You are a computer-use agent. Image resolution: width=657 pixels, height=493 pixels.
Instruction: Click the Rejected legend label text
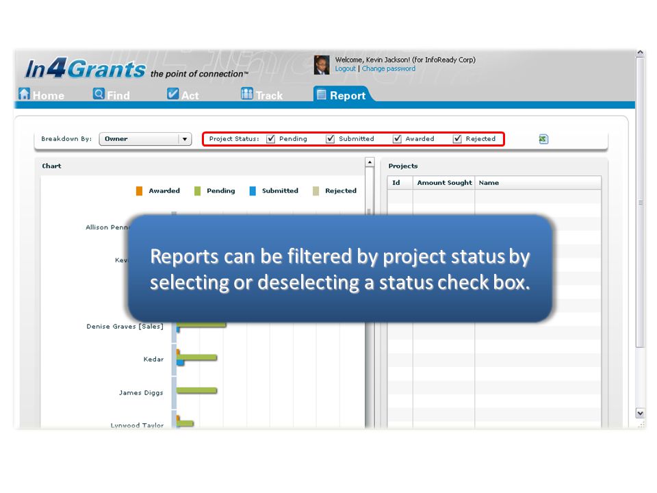point(341,191)
